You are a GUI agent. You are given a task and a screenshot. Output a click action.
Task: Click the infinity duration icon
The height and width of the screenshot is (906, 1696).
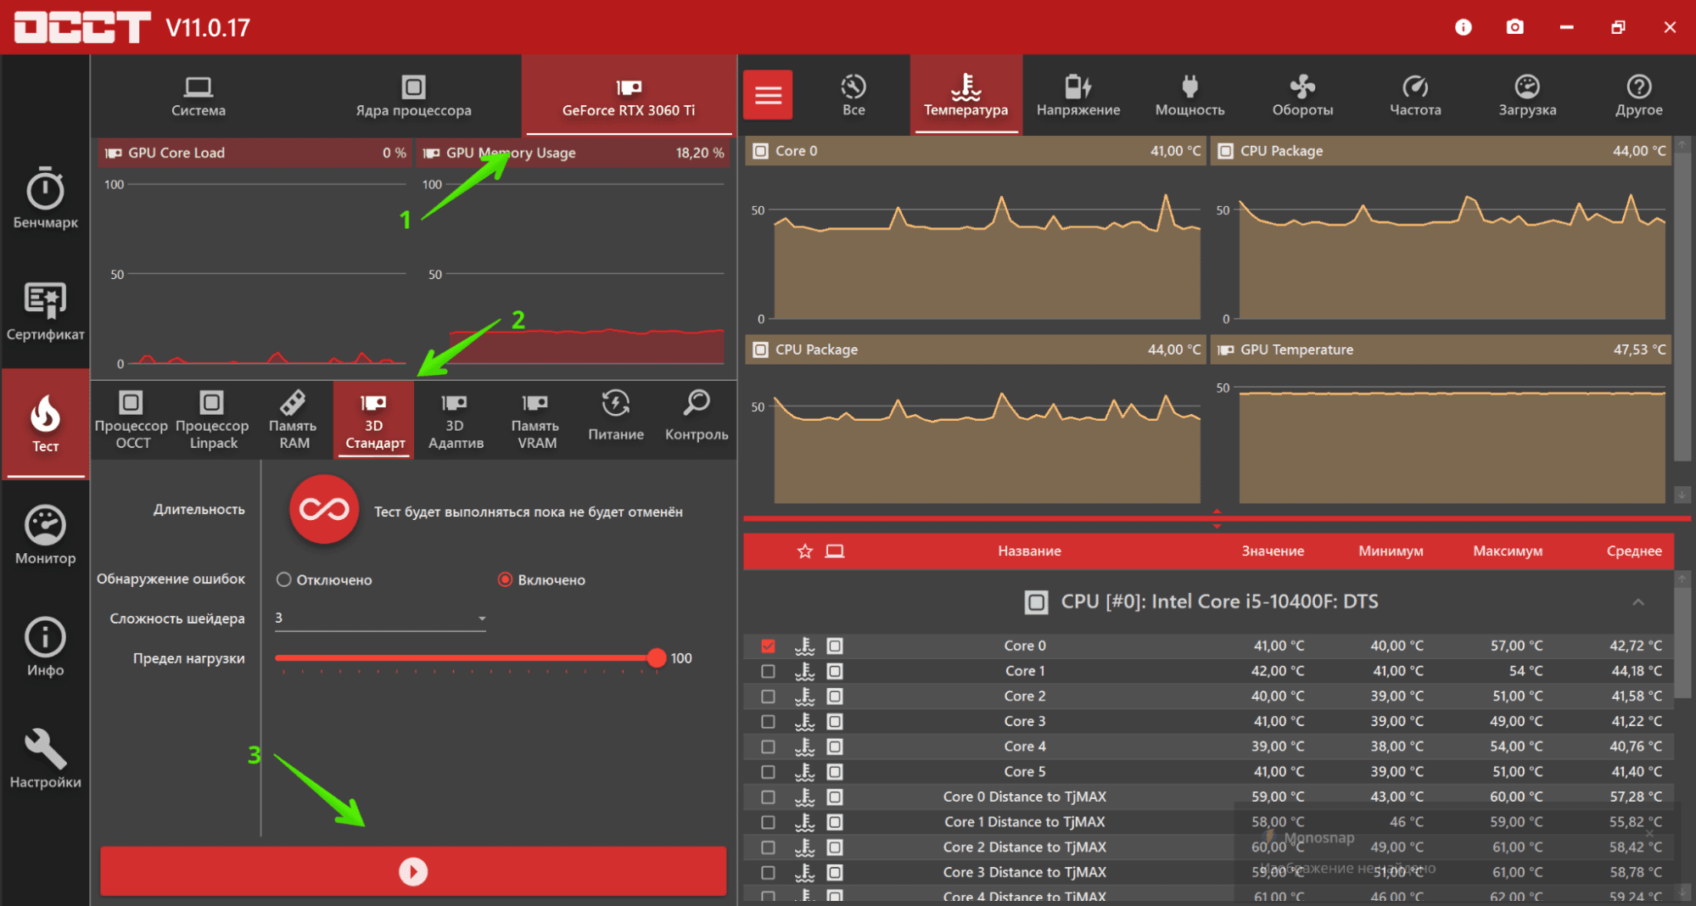pyautogui.click(x=324, y=509)
